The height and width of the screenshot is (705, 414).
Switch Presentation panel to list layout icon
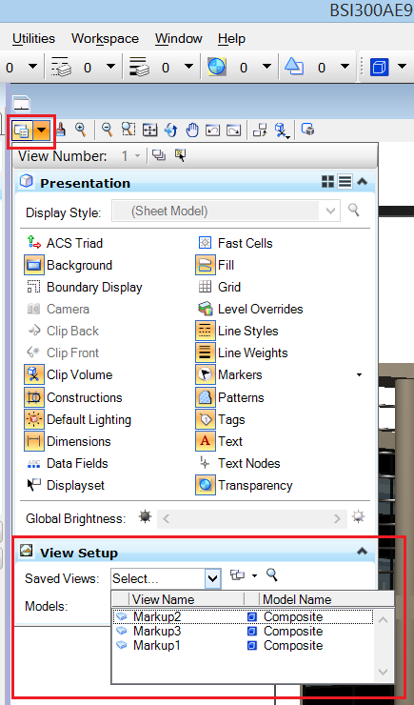(345, 182)
